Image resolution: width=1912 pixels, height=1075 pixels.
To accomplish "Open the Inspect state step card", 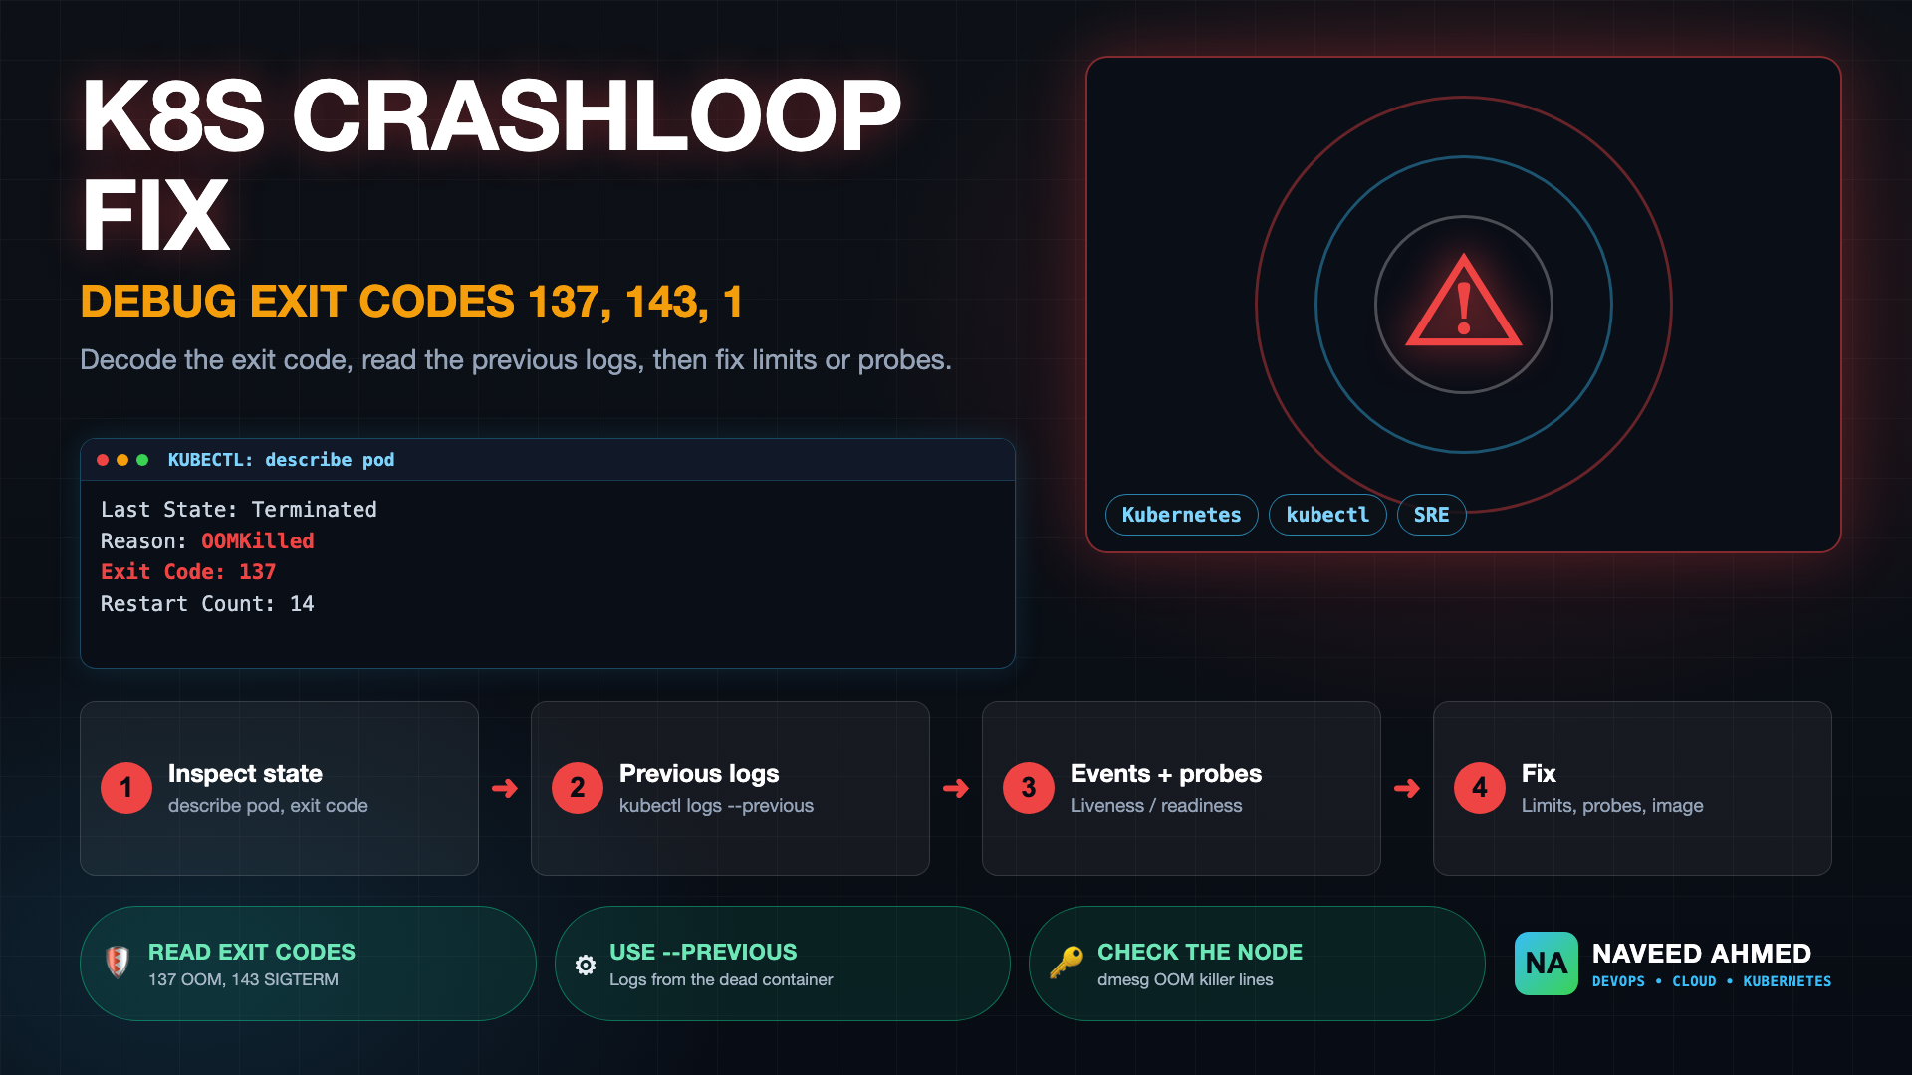I will click(279, 788).
